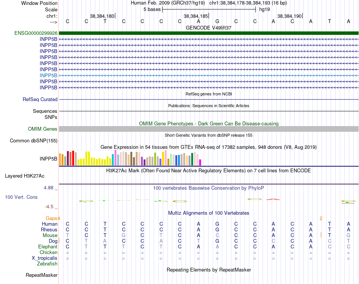The height and width of the screenshot is (284, 359).
Task: Open Repeating Elements by RepeatMasker title
Action: pos(209,270)
